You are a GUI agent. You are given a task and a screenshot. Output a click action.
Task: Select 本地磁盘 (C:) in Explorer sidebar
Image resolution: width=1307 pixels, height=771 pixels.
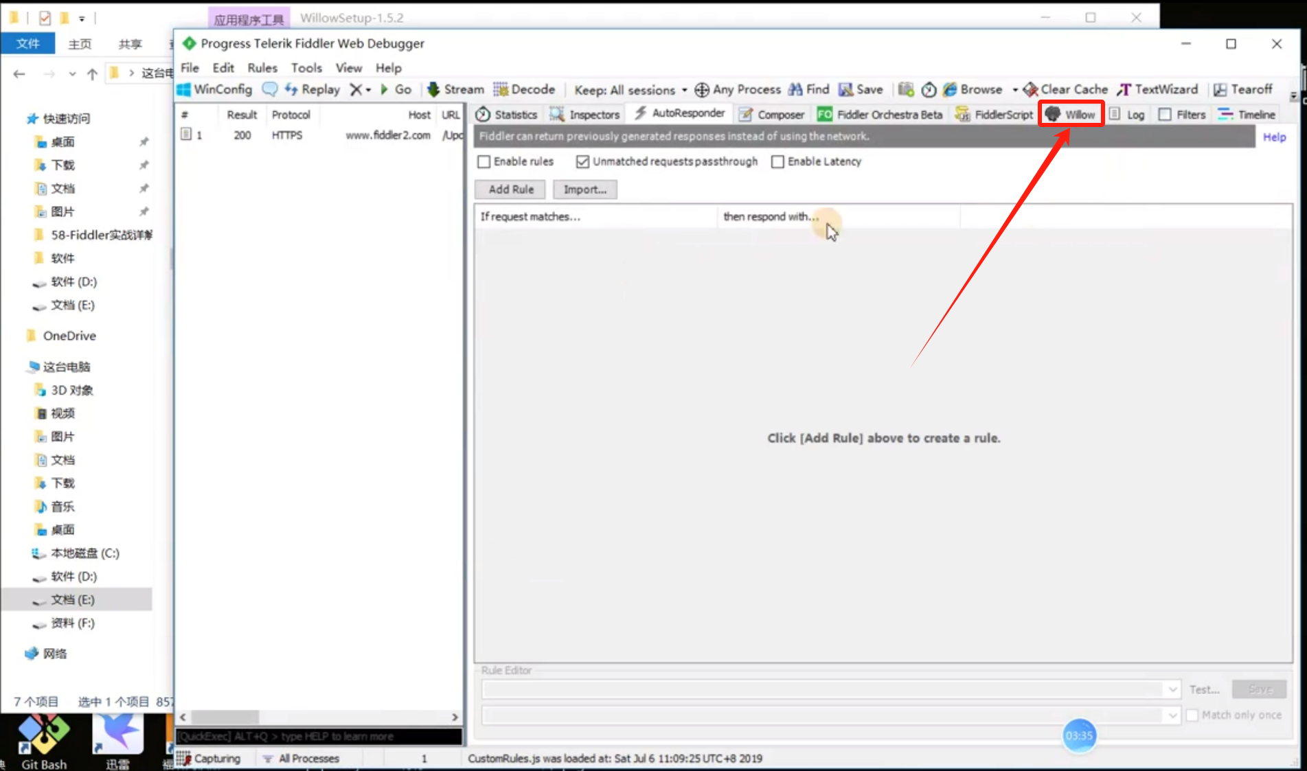[84, 553]
